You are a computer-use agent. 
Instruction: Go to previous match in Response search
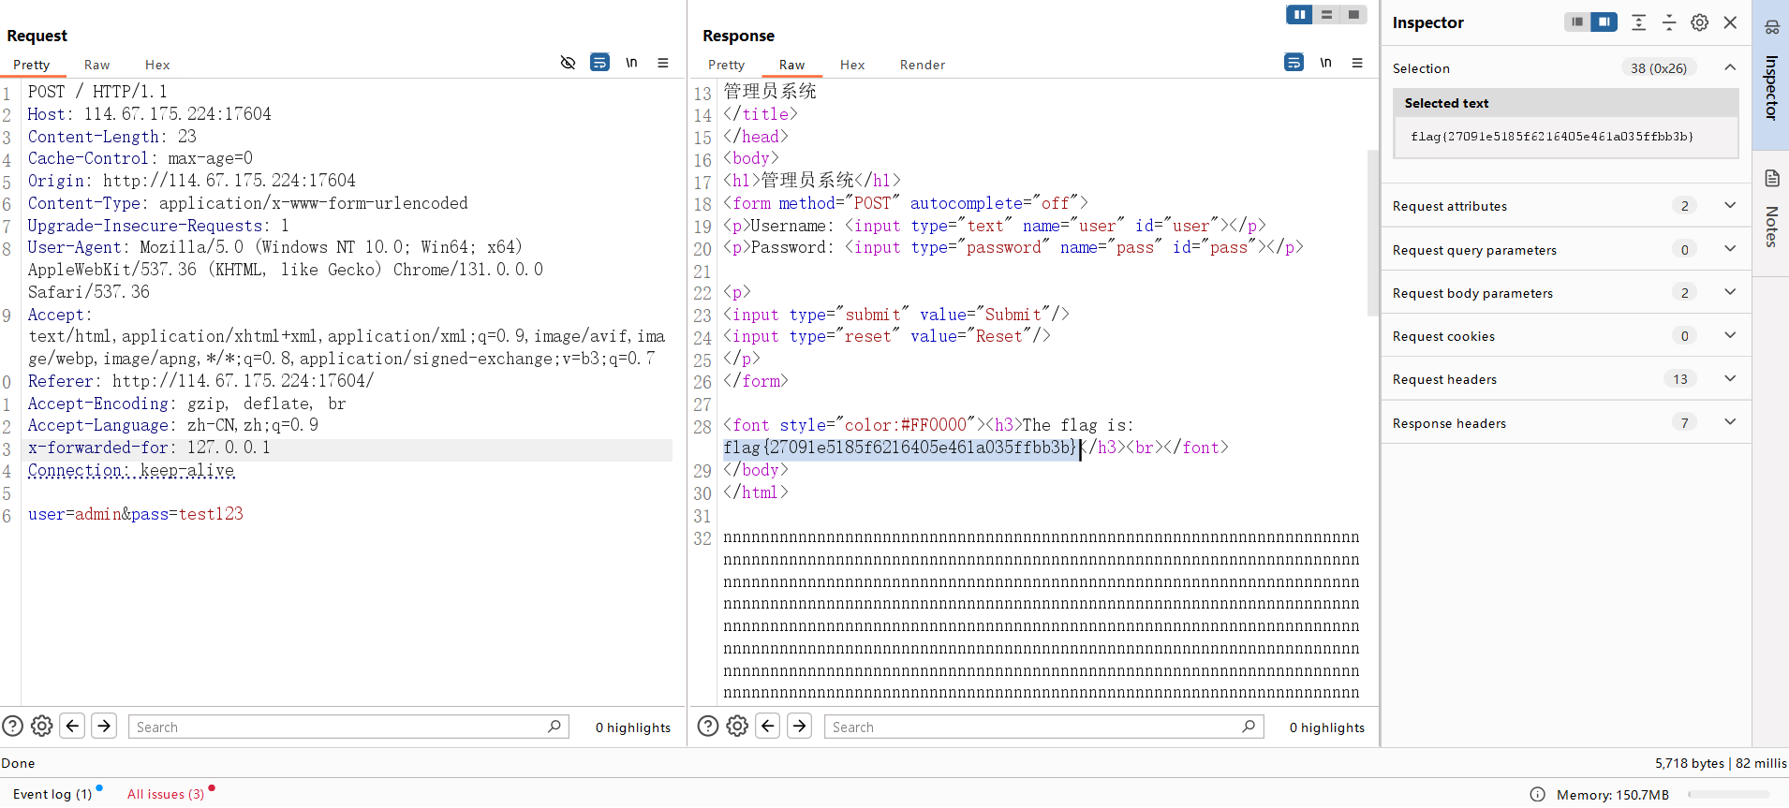click(768, 726)
